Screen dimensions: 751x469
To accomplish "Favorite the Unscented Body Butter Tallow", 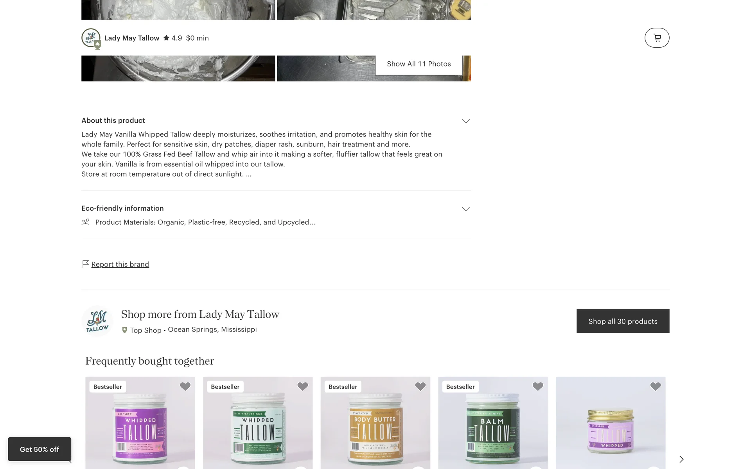I will point(420,387).
